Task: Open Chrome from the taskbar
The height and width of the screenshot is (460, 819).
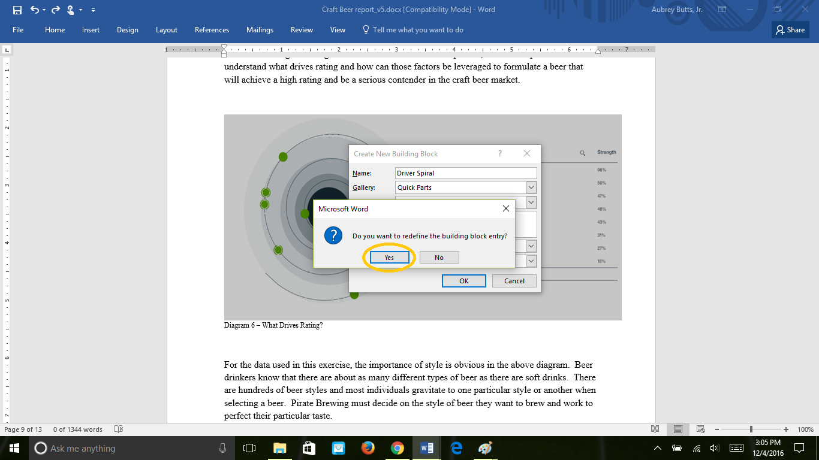Action: click(x=397, y=448)
